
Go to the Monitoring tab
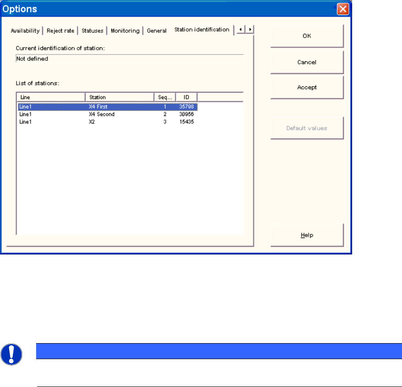[125, 31]
